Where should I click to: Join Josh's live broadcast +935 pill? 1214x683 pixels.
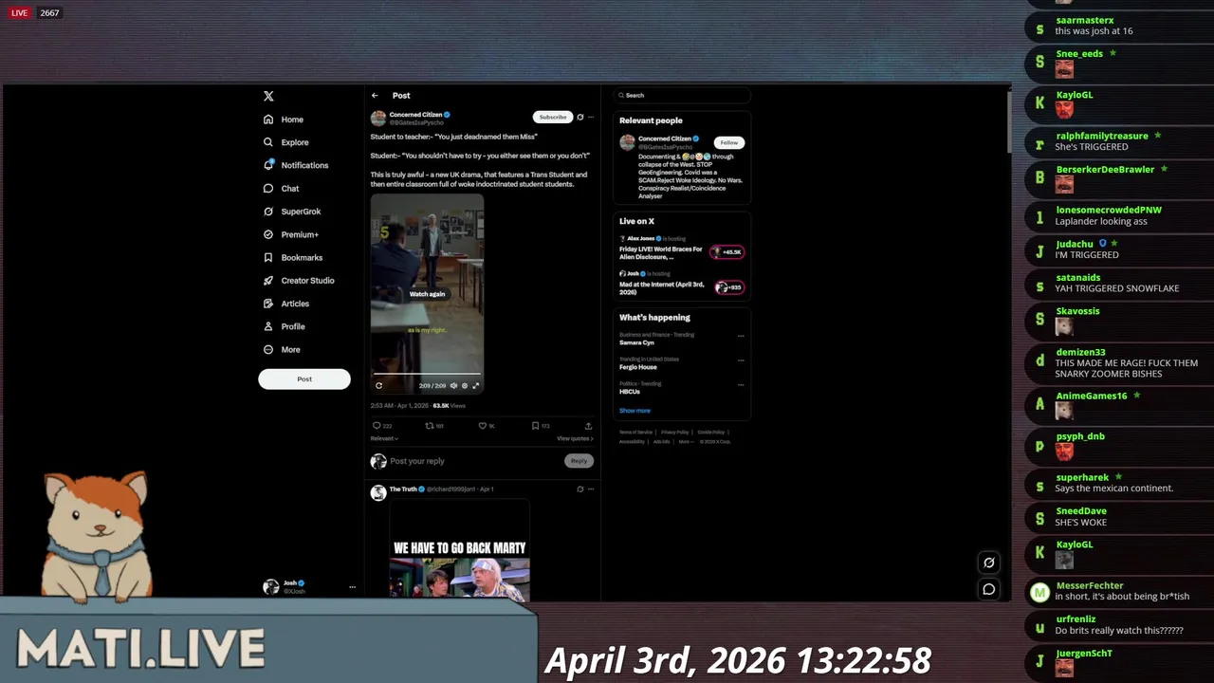(x=728, y=286)
